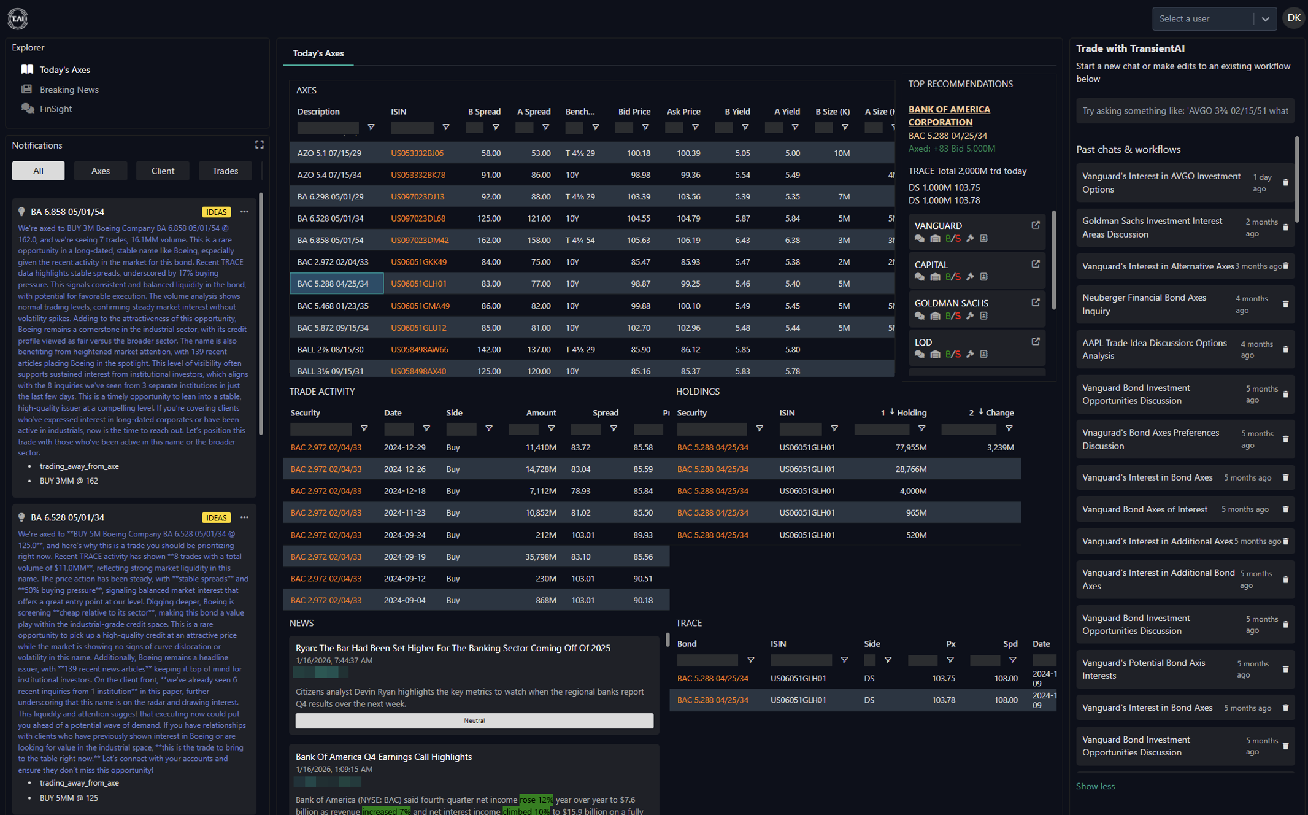Screen dimensions: 1308x815
Task: Open Bank of America Corporation recommendation link
Action: (x=949, y=115)
